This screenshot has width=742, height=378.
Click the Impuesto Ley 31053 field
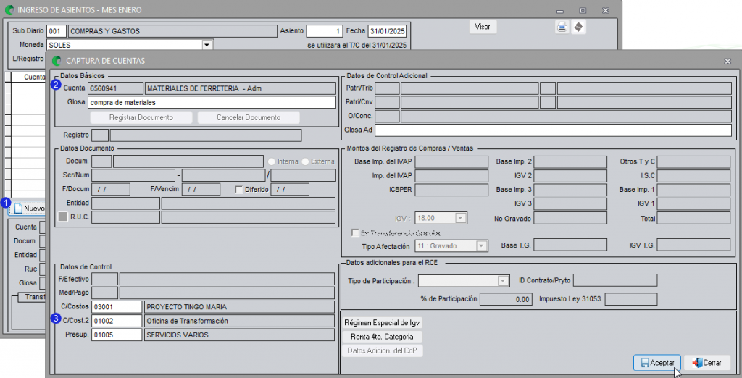click(631, 300)
